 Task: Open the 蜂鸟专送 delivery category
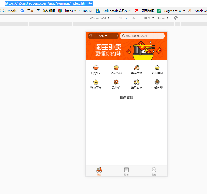coord(137,84)
